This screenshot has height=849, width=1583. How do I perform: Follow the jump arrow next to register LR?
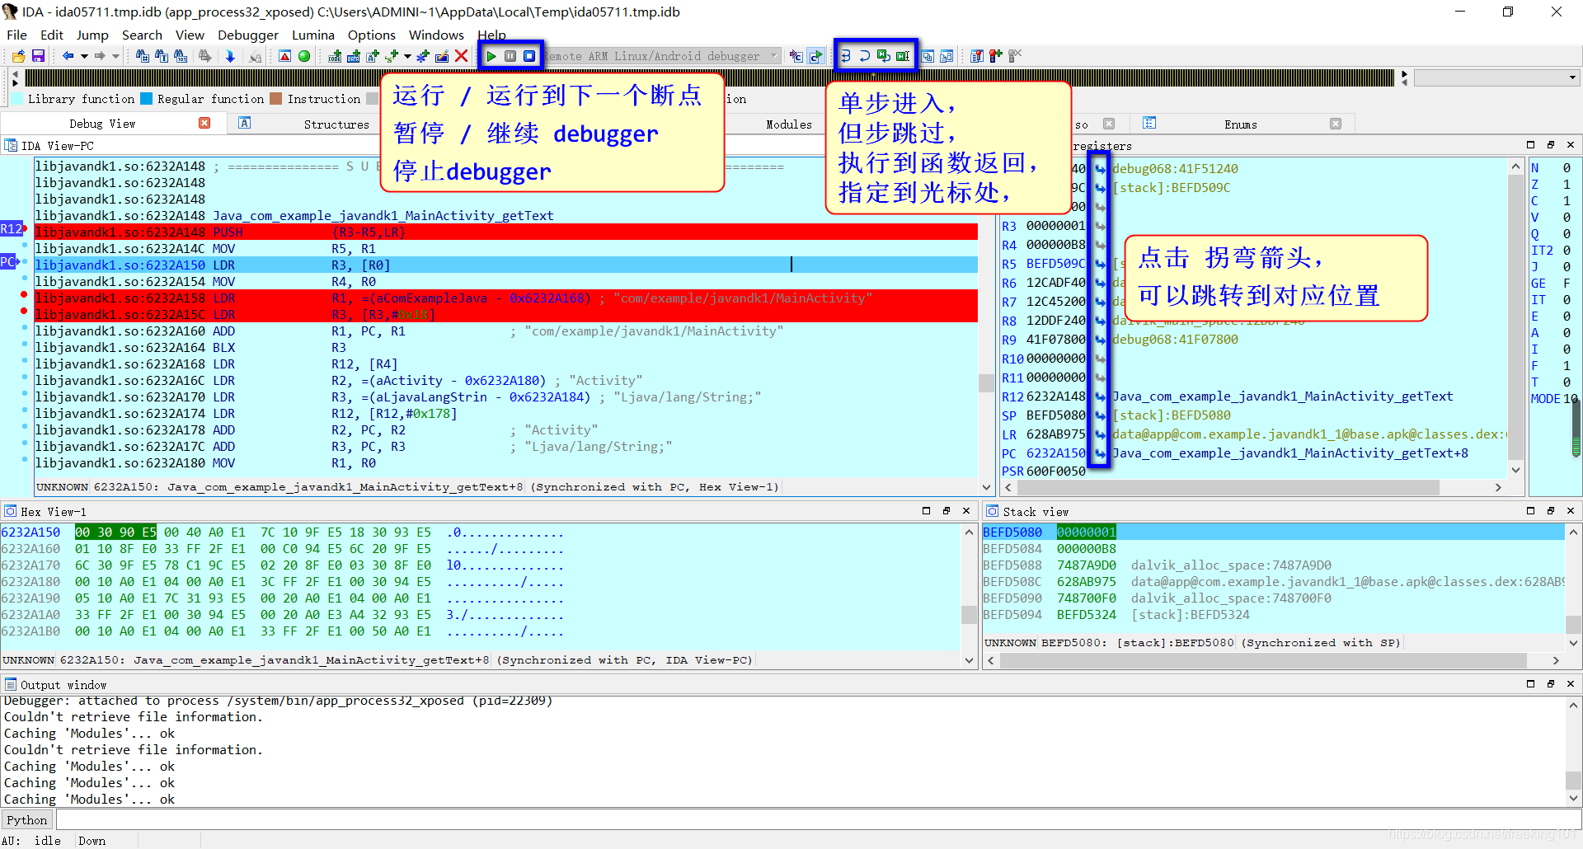pos(1100,434)
